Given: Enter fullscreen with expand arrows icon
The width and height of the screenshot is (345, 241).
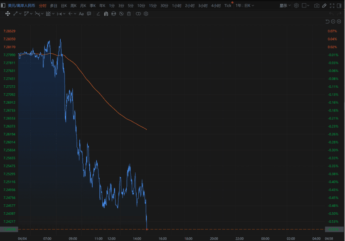Looking at the screenshot, I should pos(332,5).
